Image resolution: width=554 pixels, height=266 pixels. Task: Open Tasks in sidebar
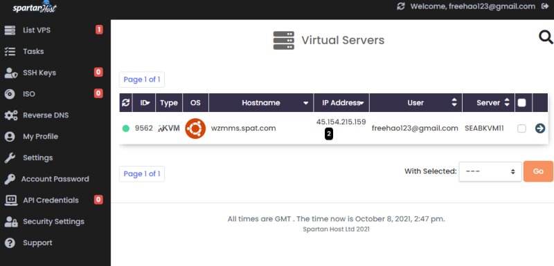[x=33, y=51]
